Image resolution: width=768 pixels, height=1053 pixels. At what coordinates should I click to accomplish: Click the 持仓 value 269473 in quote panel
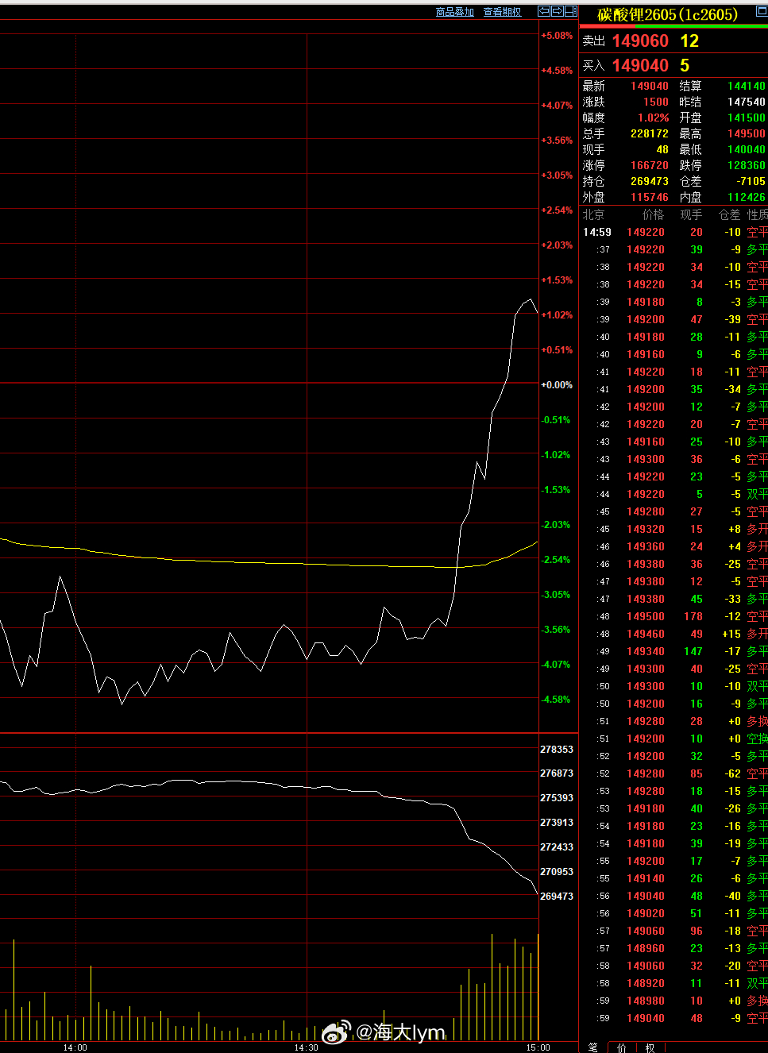tap(650, 181)
